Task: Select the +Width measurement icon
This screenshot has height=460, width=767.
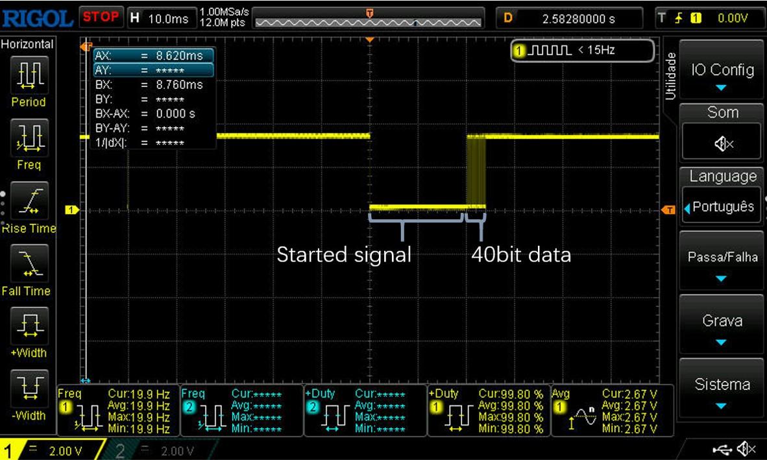Action: 29,326
